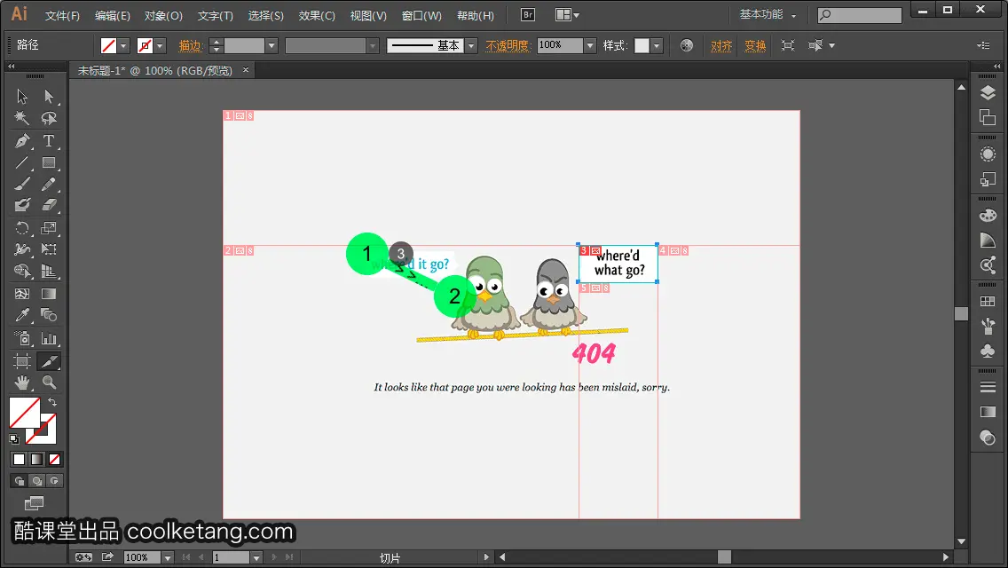
Task: Select the Direct Selection tool
Action: click(49, 97)
